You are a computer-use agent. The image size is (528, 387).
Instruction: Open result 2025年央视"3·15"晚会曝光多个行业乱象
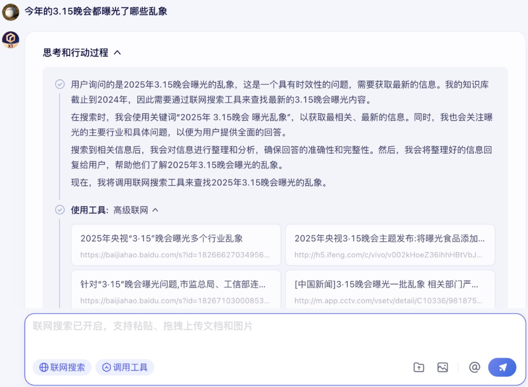point(176,245)
